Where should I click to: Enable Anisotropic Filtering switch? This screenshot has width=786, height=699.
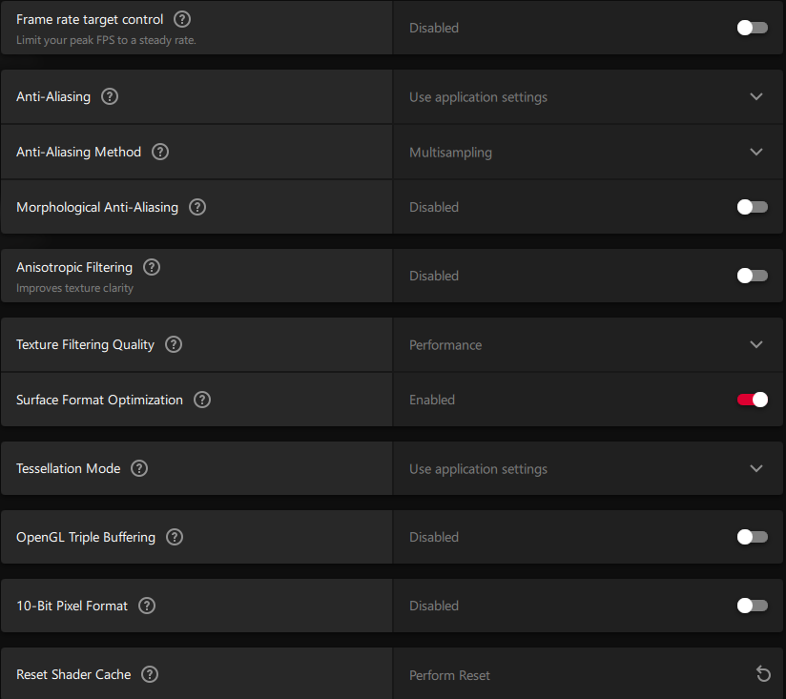[752, 276]
